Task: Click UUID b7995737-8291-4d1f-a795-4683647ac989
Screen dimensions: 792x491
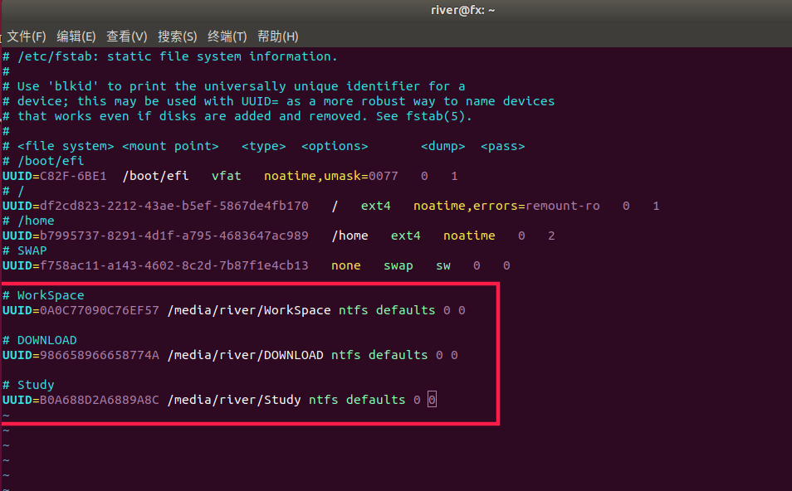Action: pyautogui.click(x=174, y=236)
